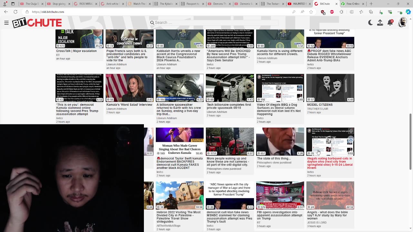This screenshot has height=232, width=413.
Task: Click the Split screen icon
Action: click(352, 12)
